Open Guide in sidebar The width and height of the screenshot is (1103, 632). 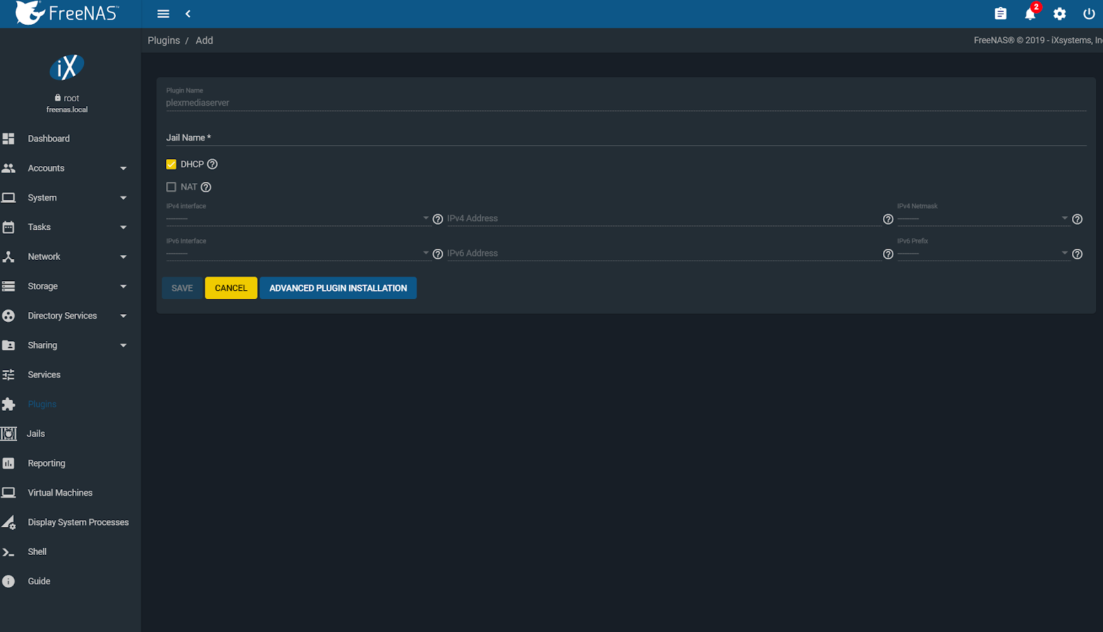pos(39,581)
